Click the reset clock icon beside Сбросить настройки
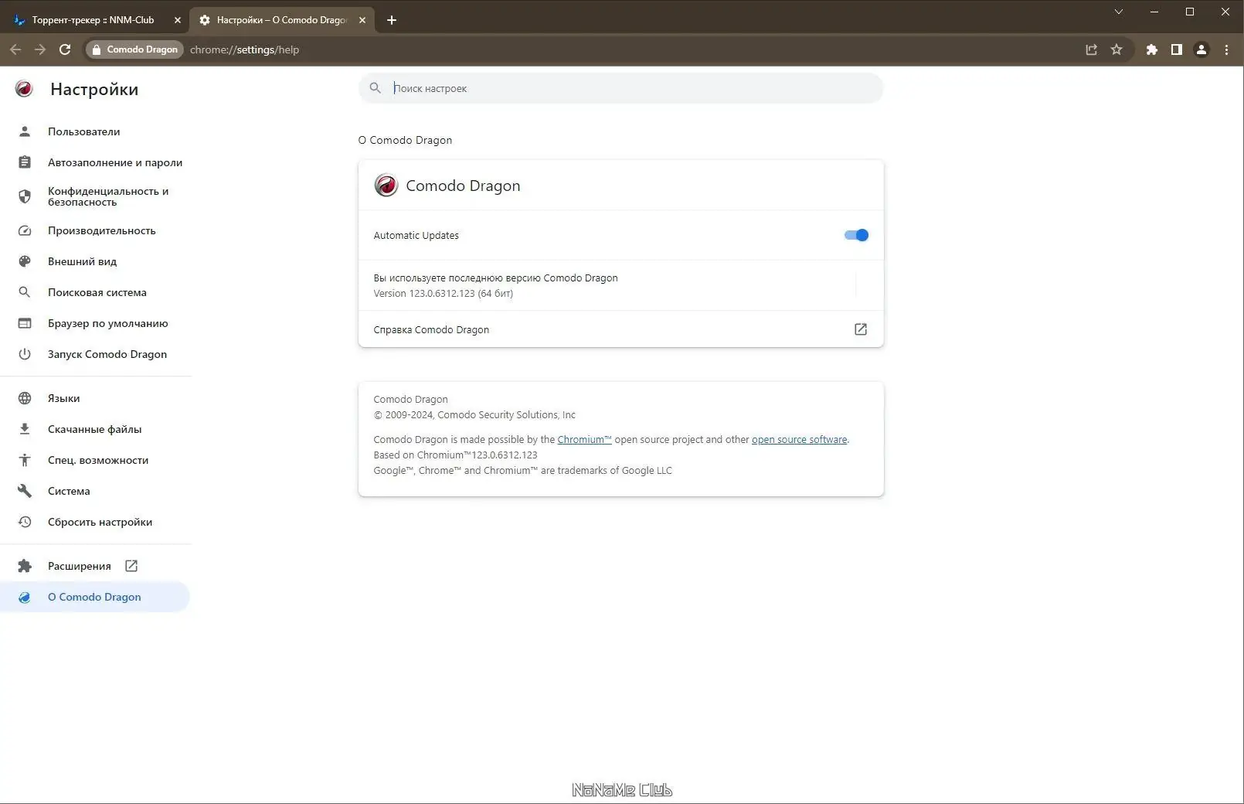Screen dimensions: 1244x804 (25, 522)
